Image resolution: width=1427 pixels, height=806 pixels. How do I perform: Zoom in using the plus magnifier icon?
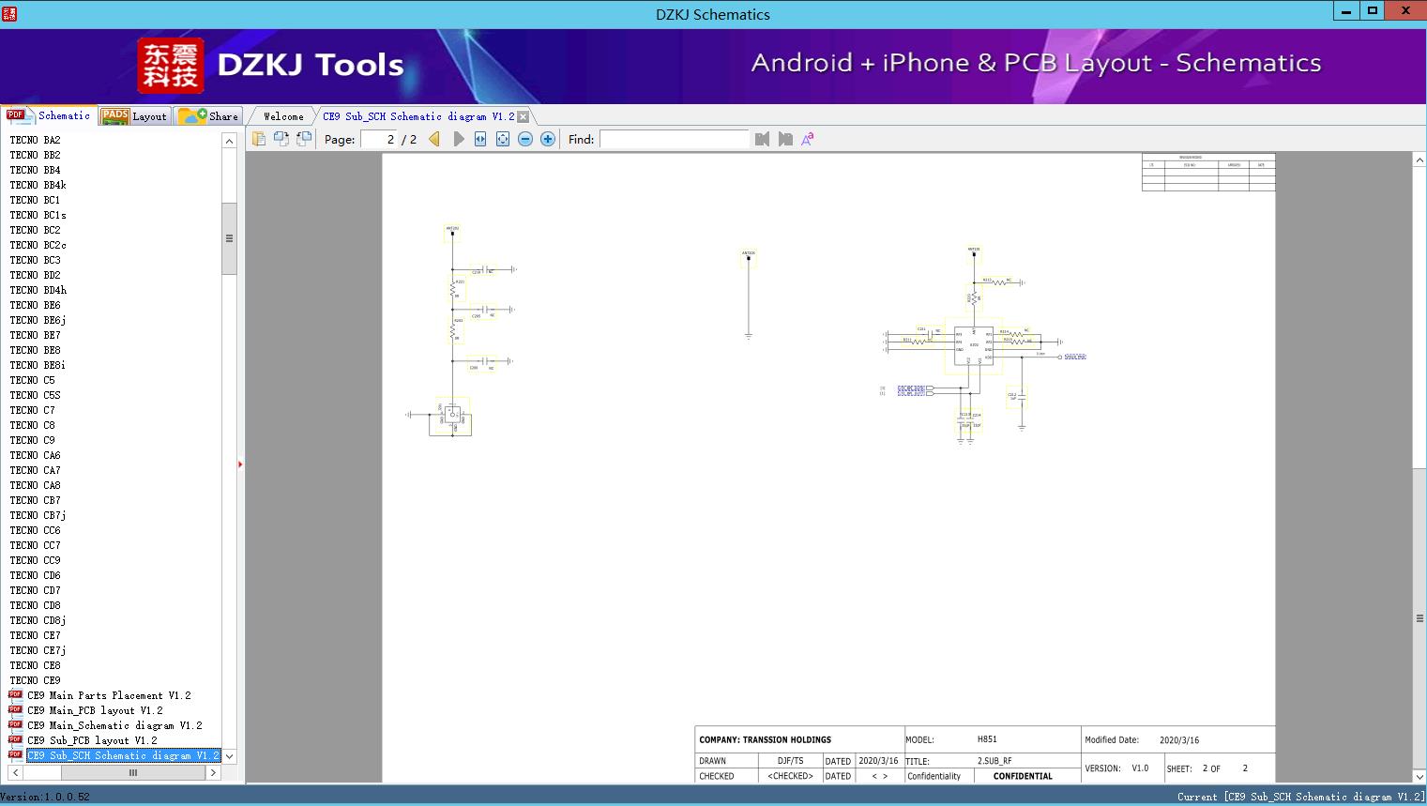[547, 138]
